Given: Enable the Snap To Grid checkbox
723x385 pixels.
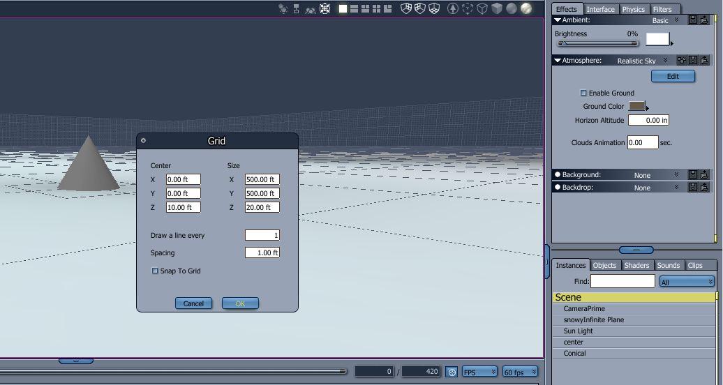Looking at the screenshot, I should [155, 271].
